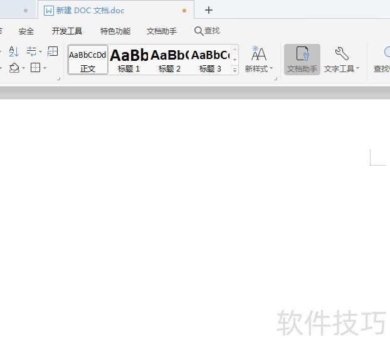Click the WPS document icon on the tab
390x352 pixels.
coord(49,11)
